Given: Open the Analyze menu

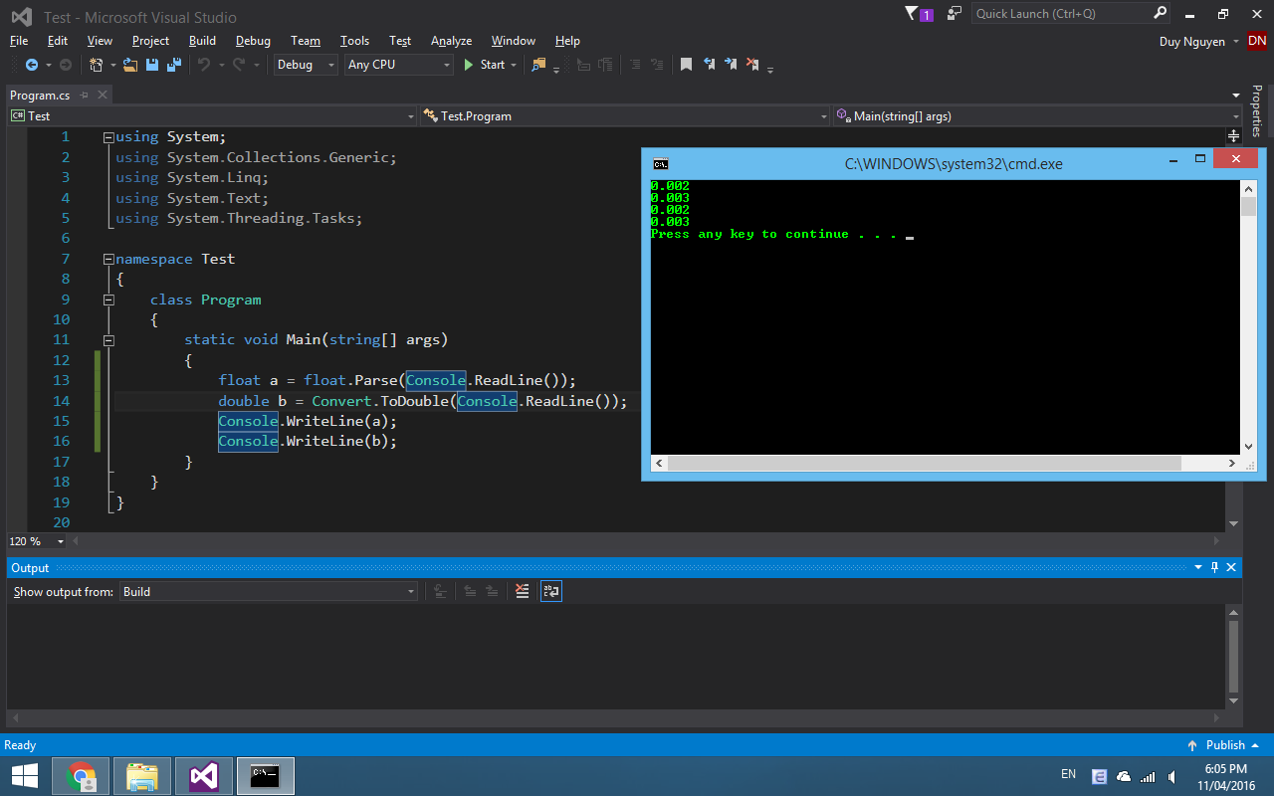Looking at the screenshot, I should 451,41.
